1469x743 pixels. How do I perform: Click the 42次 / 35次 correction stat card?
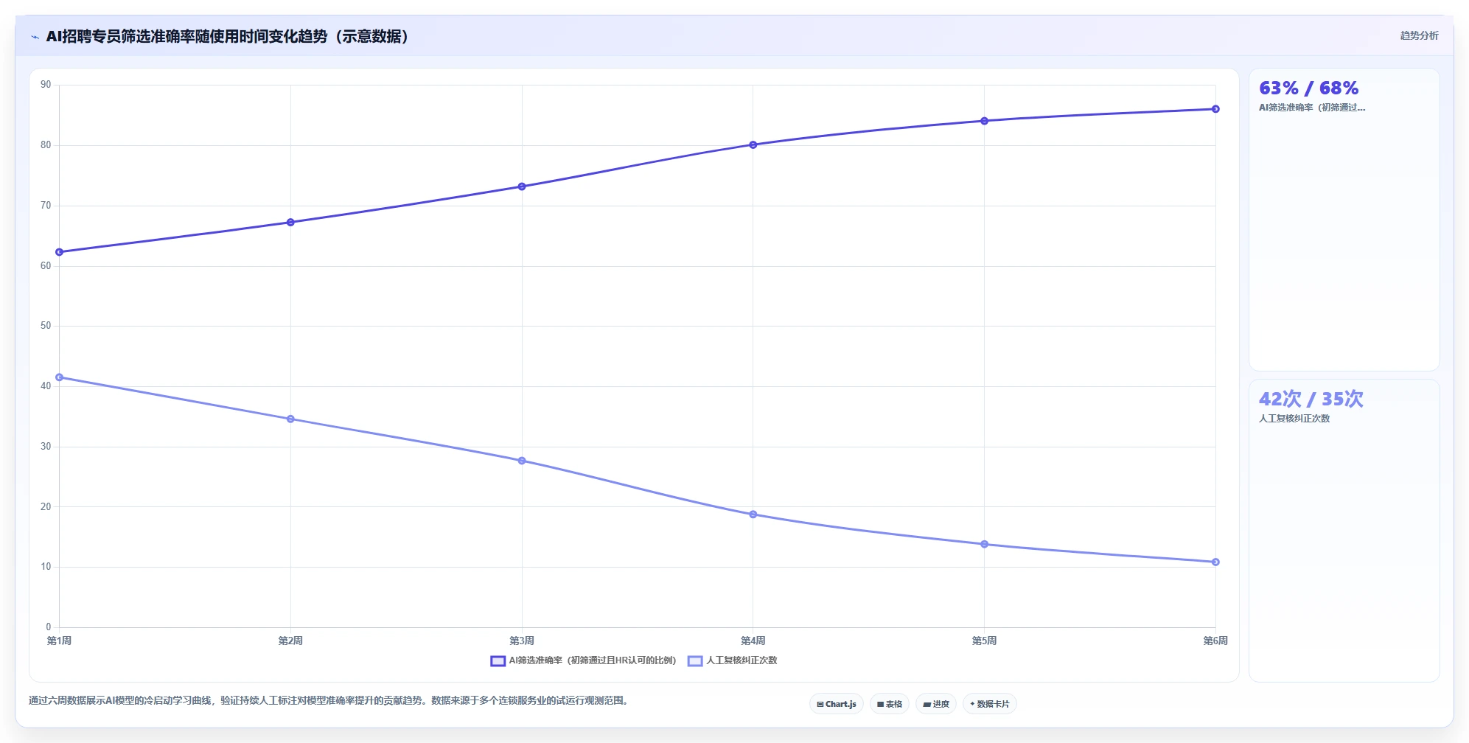1344,531
